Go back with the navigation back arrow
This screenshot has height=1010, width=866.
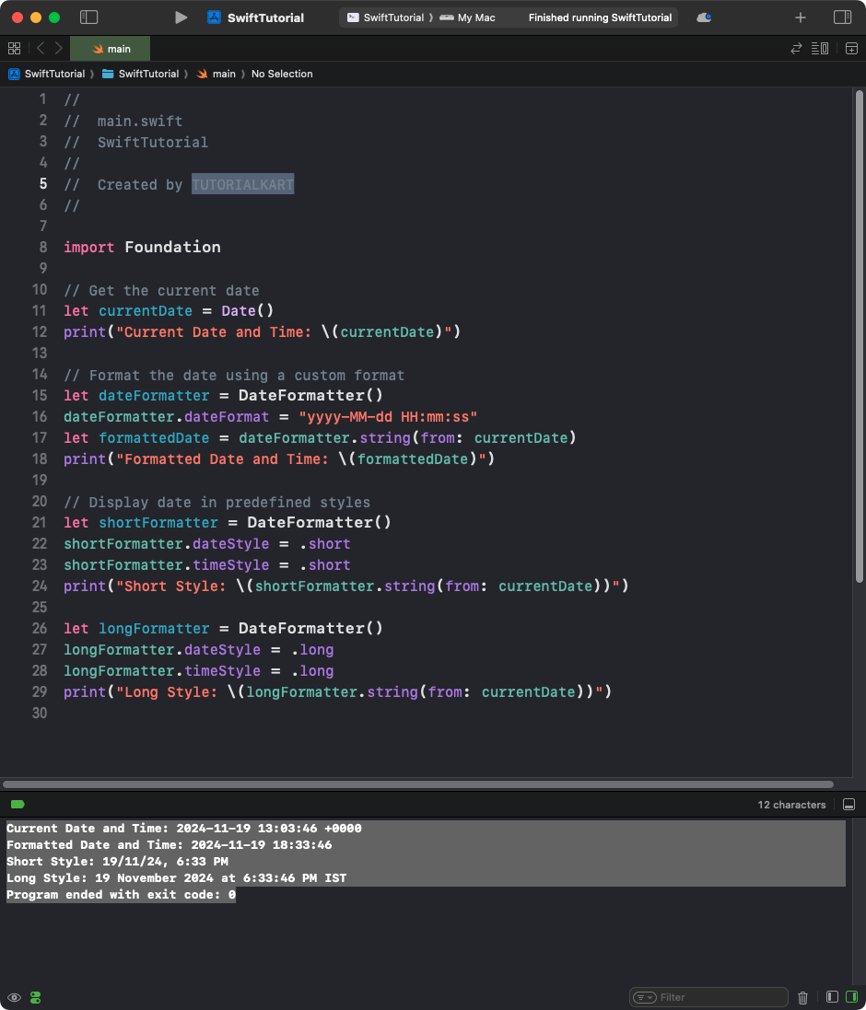[40, 48]
